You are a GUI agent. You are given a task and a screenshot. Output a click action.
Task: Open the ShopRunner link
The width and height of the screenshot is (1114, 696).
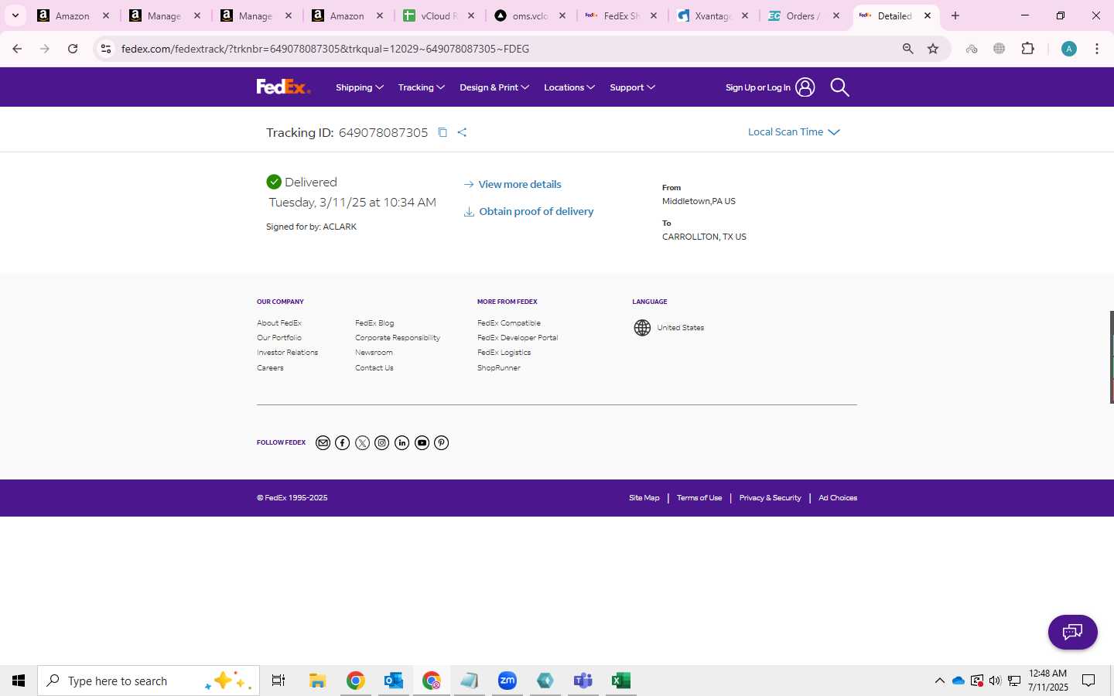[x=499, y=368]
